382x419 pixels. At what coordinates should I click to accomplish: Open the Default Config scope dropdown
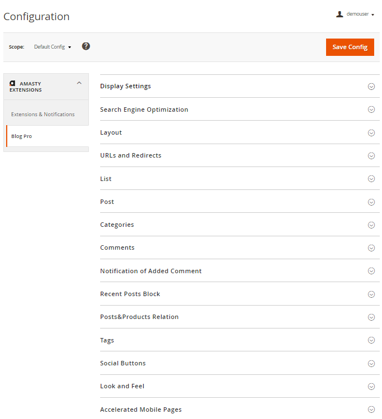click(x=53, y=47)
